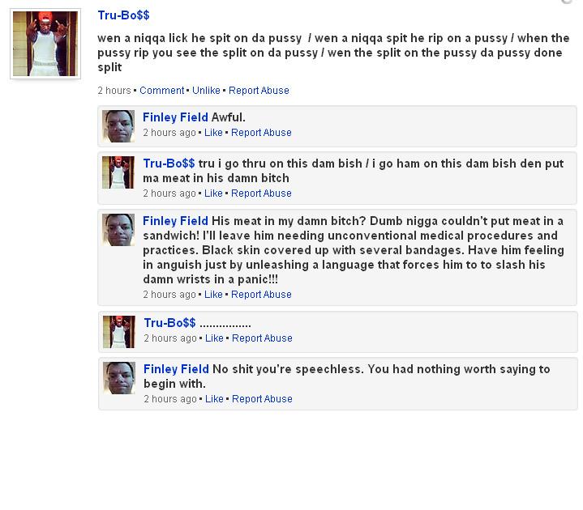The height and width of the screenshot is (510, 583).
Task: Open the post author's large profile picture
Action: tap(45, 45)
